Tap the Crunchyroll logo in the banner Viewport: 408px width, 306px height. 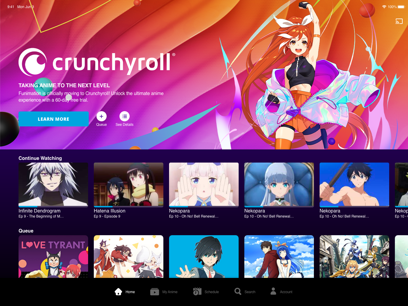pyautogui.click(x=97, y=62)
